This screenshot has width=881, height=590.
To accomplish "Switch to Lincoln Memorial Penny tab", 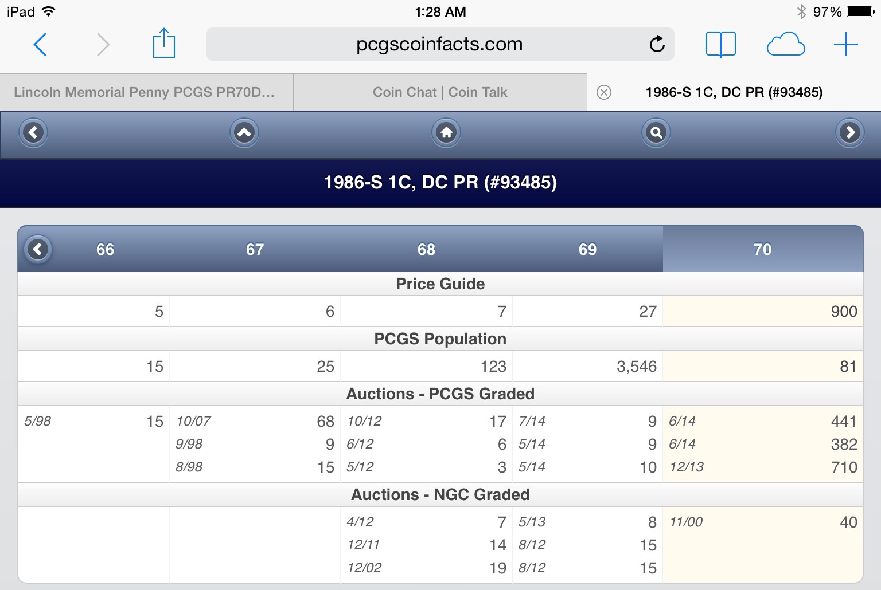I will tap(145, 92).
